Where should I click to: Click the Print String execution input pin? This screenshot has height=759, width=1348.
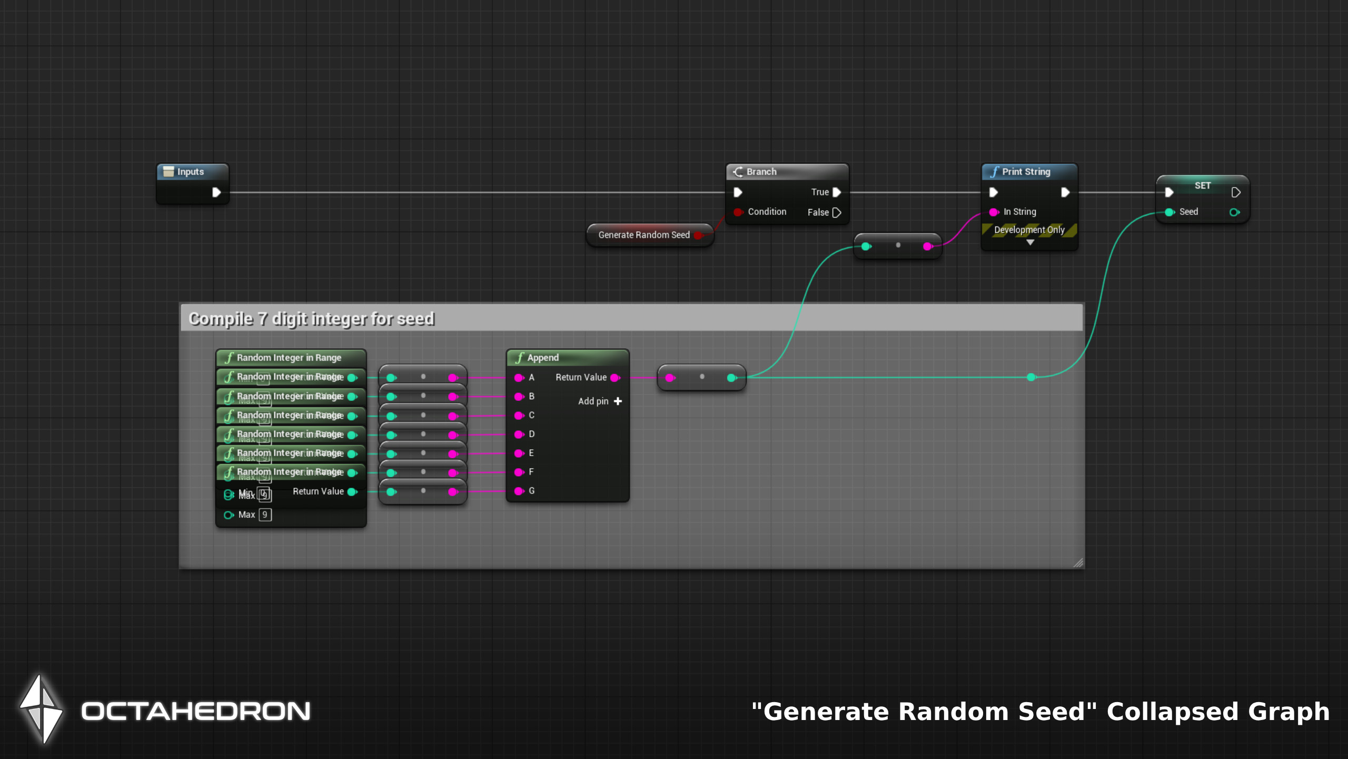click(993, 192)
